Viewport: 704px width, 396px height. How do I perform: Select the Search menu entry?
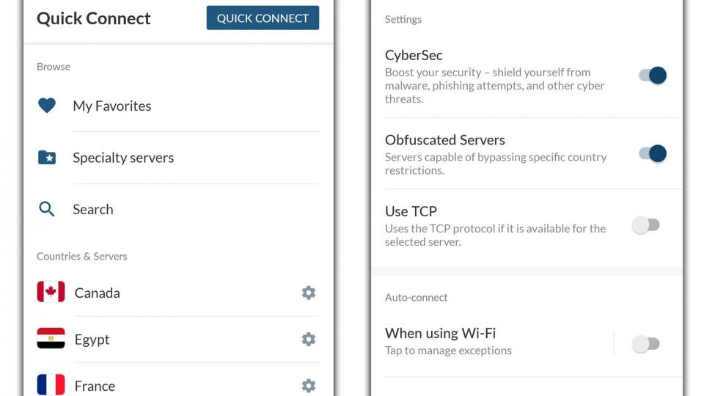(178, 209)
